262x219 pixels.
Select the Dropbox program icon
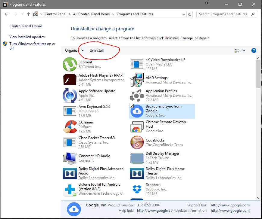(x=137, y=189)
